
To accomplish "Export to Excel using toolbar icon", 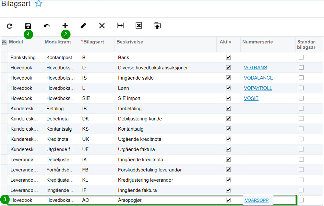I will (139, 26).
